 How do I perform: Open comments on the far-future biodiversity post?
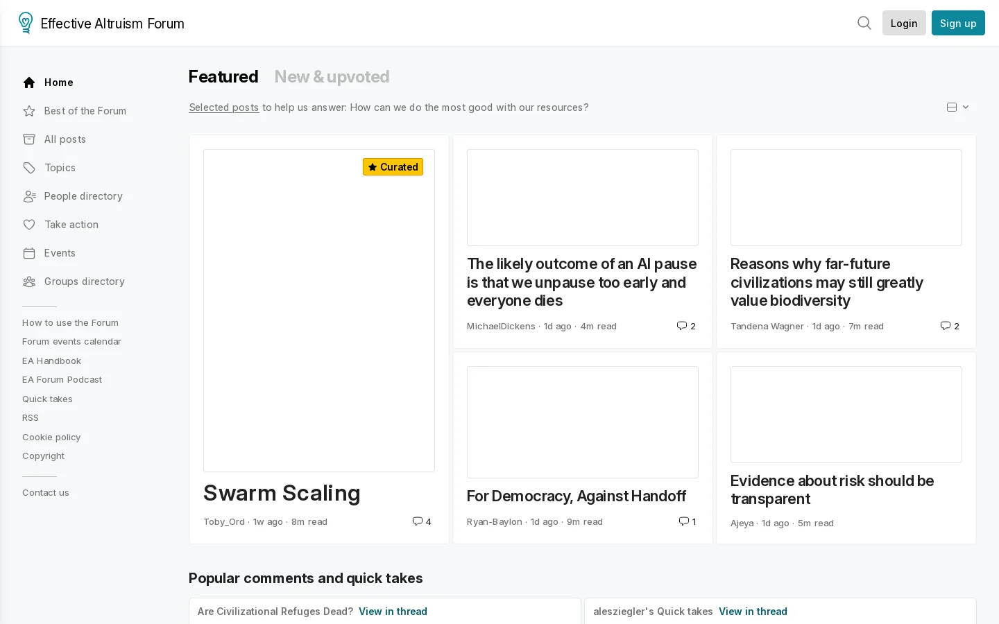(950, 326)
